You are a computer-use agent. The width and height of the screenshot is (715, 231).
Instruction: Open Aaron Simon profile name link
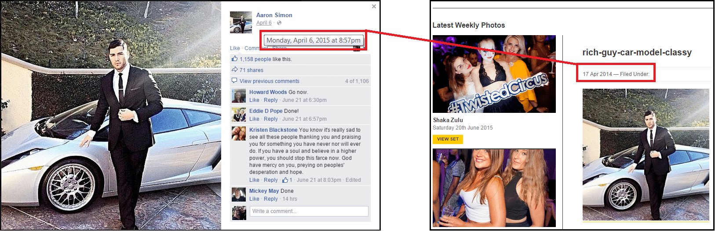point(274,15)
